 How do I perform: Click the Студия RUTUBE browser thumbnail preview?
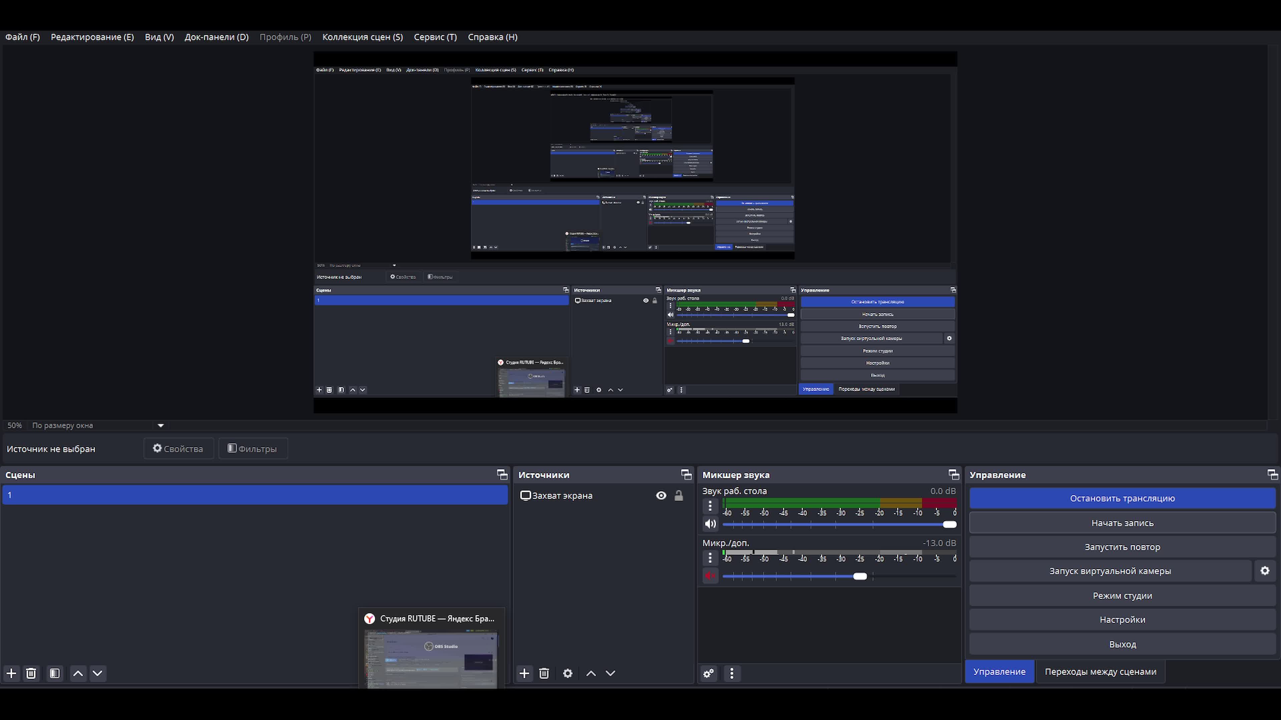pos(431,659)
